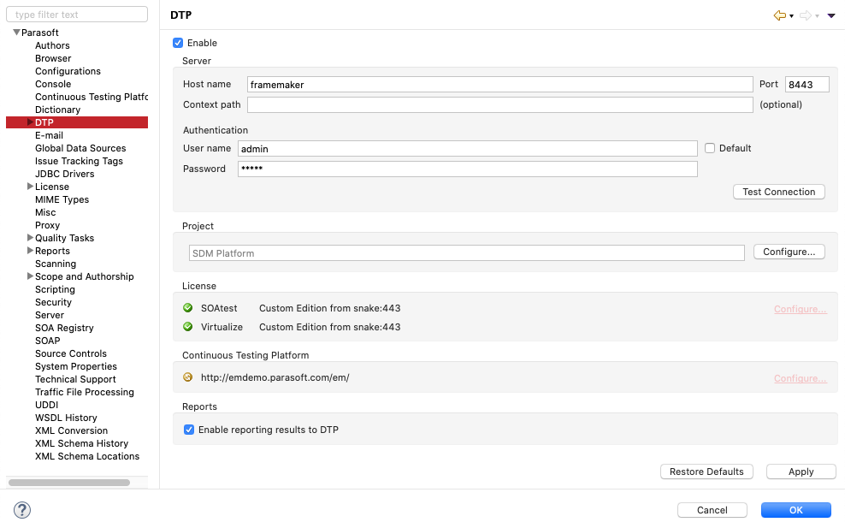845x522 pixels.
Task: Open the back history dropdown arrow
Action: [x=791, y=16]
